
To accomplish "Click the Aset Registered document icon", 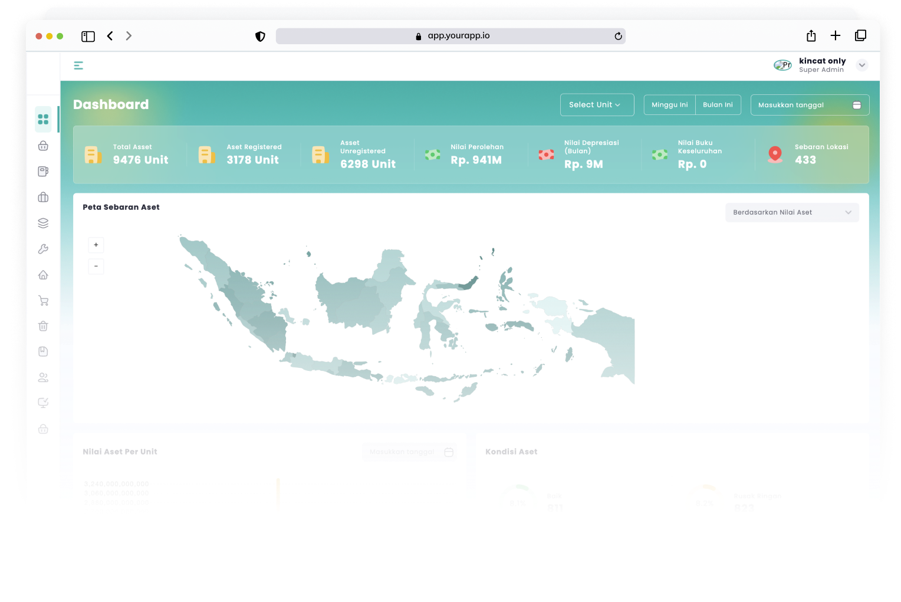I will click(206, 154).
